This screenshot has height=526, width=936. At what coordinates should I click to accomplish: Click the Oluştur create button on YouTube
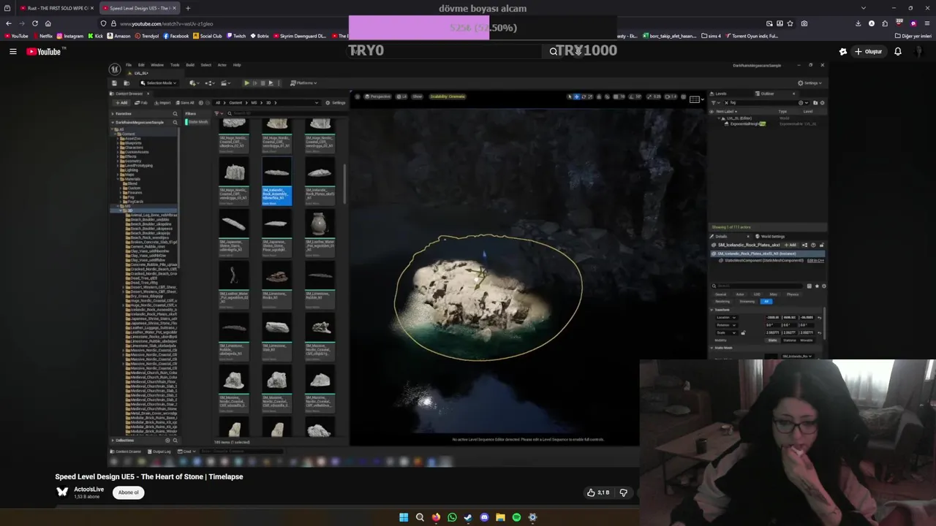click(868, 51)
